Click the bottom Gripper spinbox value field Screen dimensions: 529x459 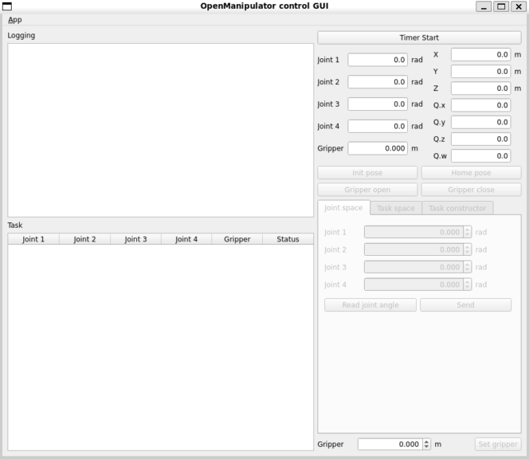(389, 444)
